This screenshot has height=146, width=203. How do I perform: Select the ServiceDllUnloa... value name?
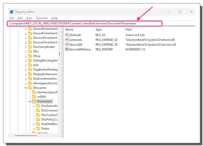(x=81, y=49)
